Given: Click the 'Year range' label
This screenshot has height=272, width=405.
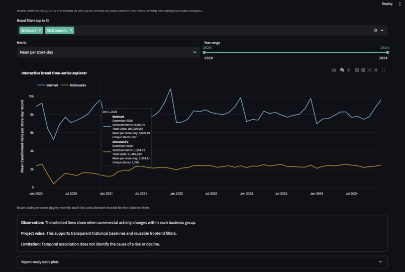Looking at the screenshot, I should pos(212,43).
